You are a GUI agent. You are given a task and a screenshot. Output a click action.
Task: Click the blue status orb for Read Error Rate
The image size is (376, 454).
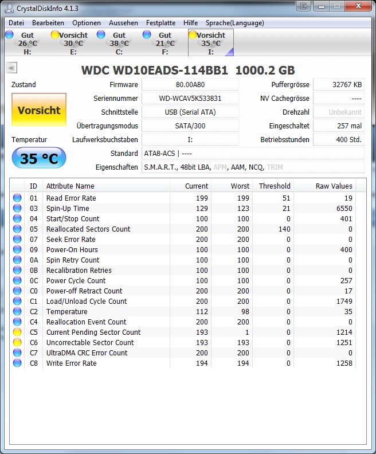coord(17,198)
